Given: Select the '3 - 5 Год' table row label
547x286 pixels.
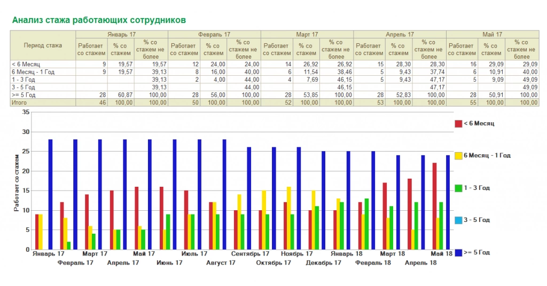Looking at the screenshot, I should 24,87.
